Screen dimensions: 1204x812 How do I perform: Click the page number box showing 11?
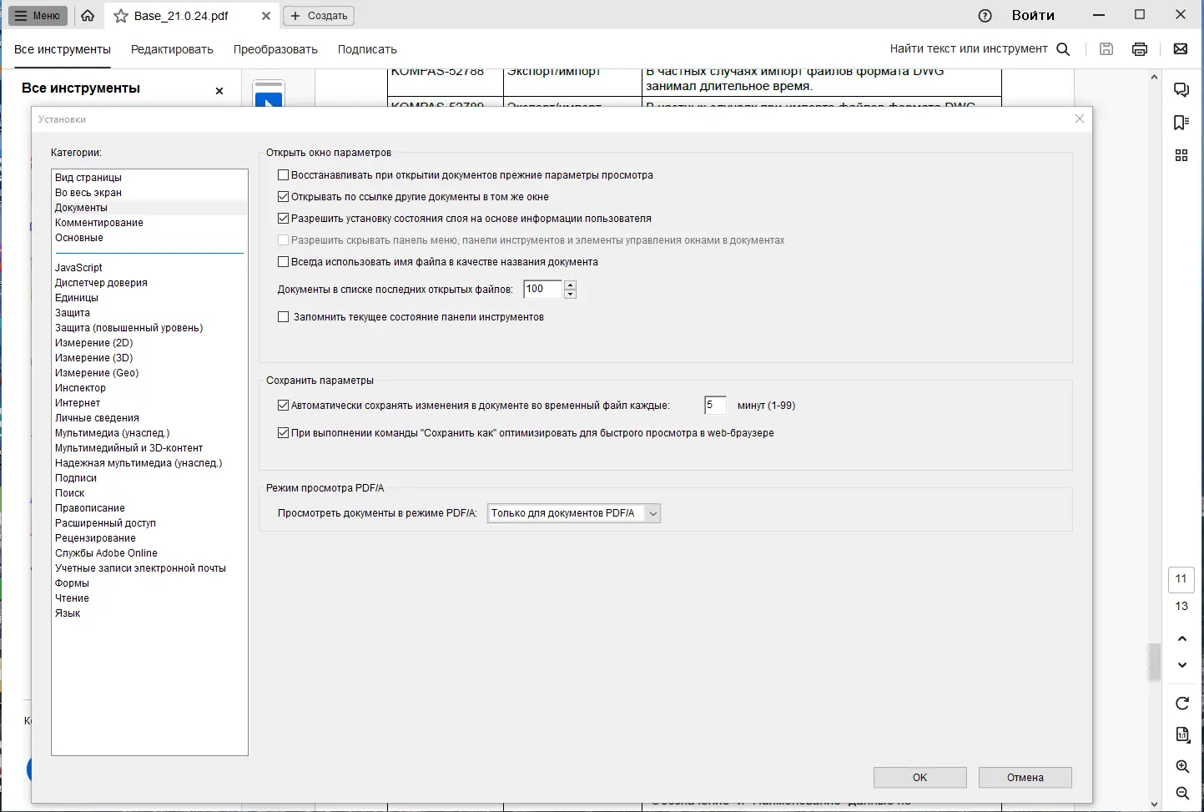point(1181,579)
